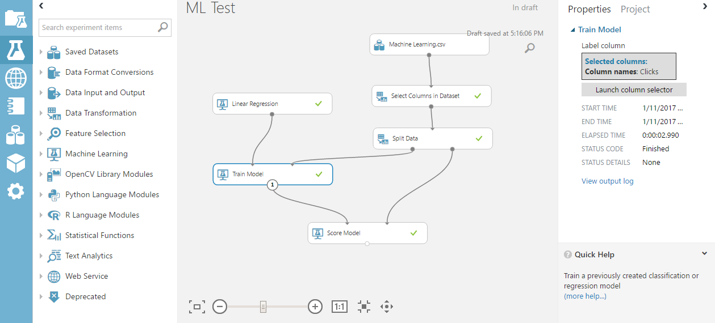Click the search magnifier in experiment items box
Screen dimensions: 715x323
pos(163,27)
